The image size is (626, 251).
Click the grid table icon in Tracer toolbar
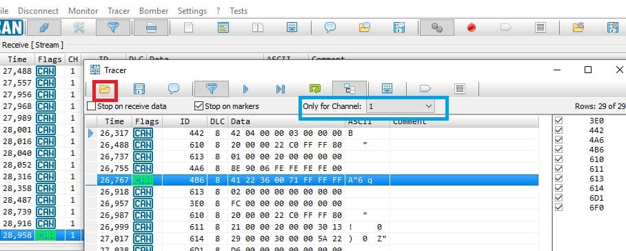click(x=387, y=89)
